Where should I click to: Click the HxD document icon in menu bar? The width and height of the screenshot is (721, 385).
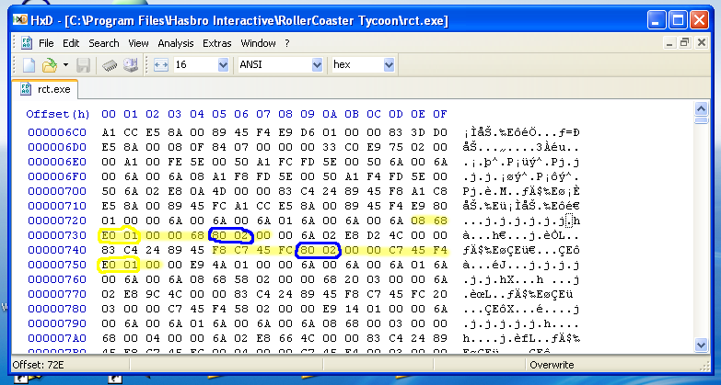point(26,43)
